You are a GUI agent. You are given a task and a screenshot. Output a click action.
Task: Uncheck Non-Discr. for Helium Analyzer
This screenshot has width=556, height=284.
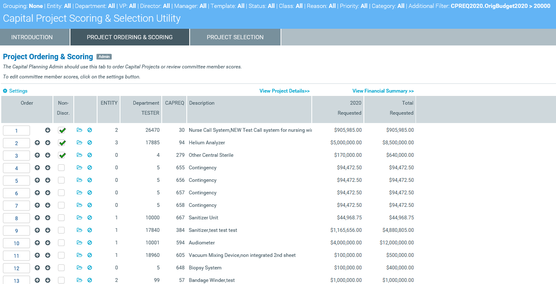point(62,143)
